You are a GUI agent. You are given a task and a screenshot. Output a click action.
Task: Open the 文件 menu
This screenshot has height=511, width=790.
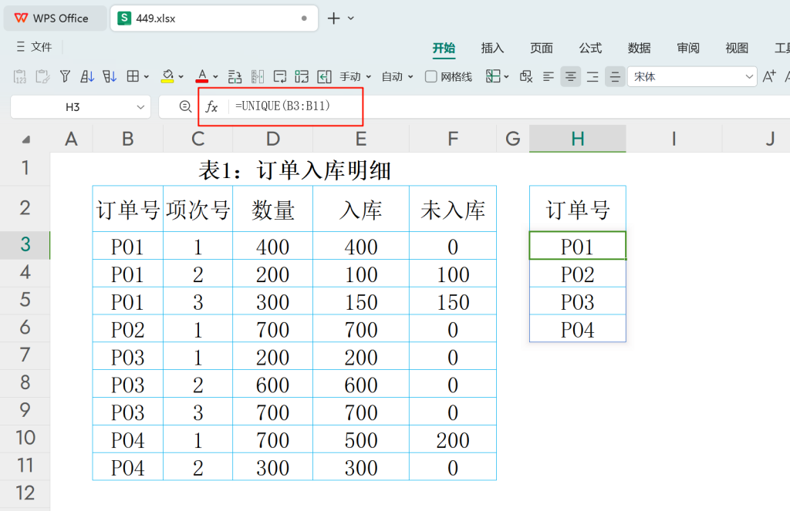[42, 47]
